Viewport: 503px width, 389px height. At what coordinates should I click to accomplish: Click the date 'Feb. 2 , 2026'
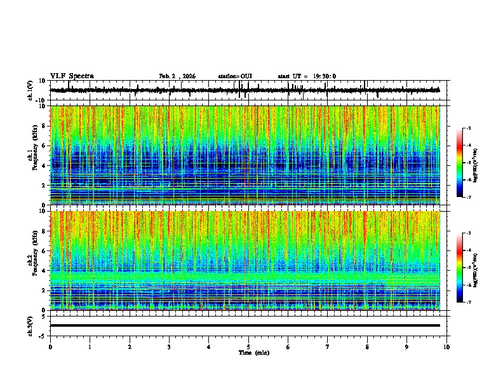[x=177, y=76]
